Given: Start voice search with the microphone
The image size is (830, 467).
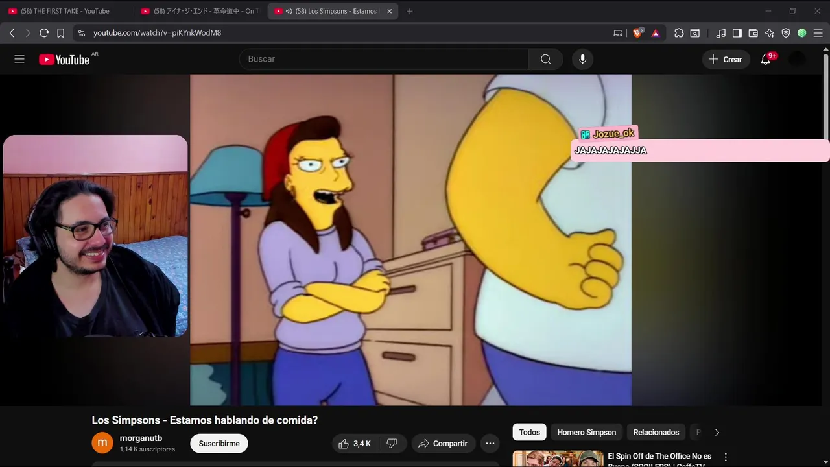Looking at the screenshot, I should coord(582,59).
